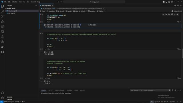
Task: Open the remote window indicator
Action: coord(2,102)
